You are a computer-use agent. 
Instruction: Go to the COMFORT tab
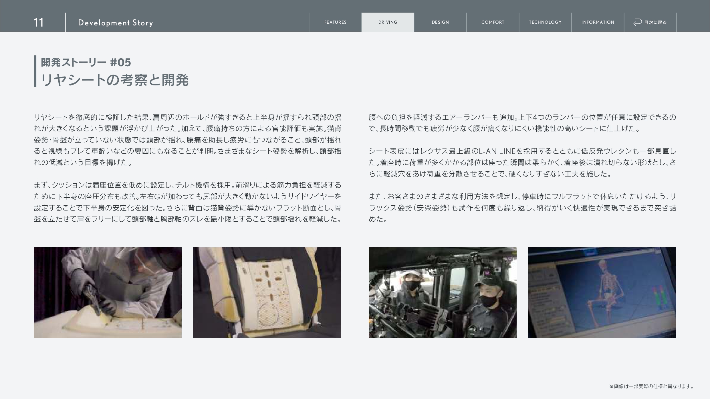point(493,22)
